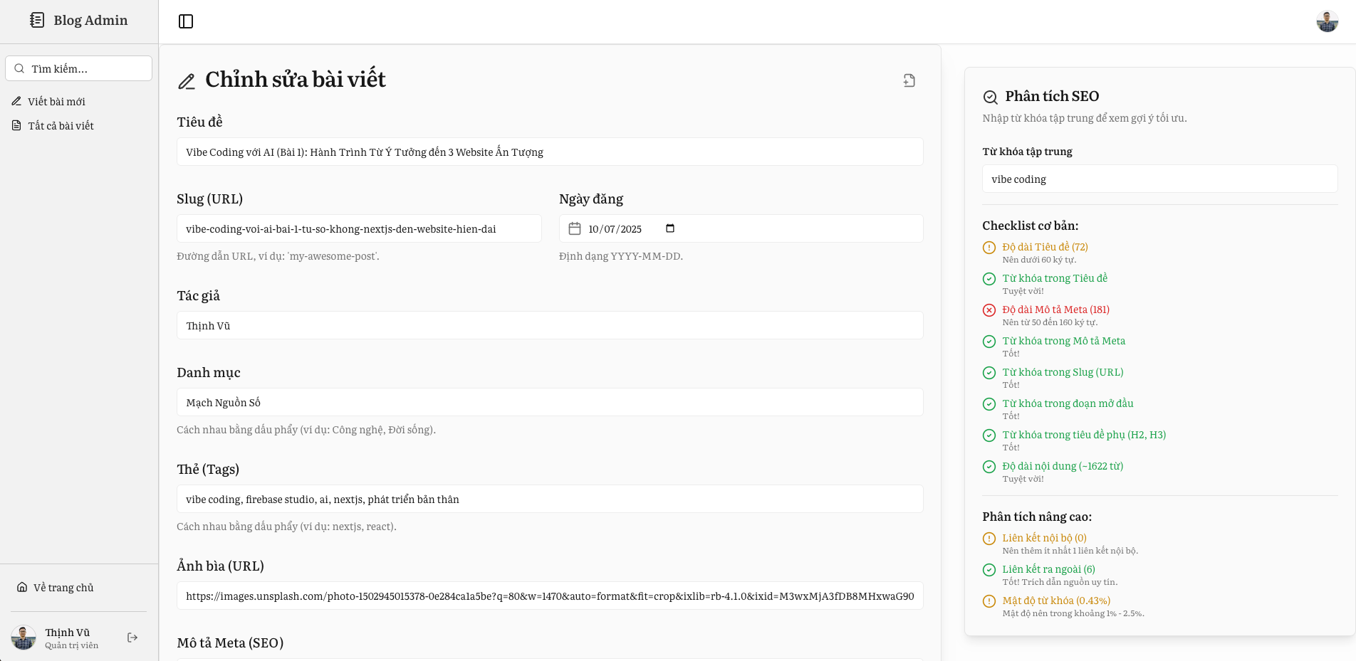Image resolution: width=1356 pixels, height=661 pixels.
Task: Click the Ảnh bìa URL field
Action: 550,596
